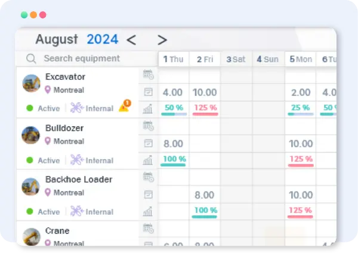Click the Backhoe Loader green Active status dot
358x257 pixels.
pyautogui.click(x=30, y=211)
